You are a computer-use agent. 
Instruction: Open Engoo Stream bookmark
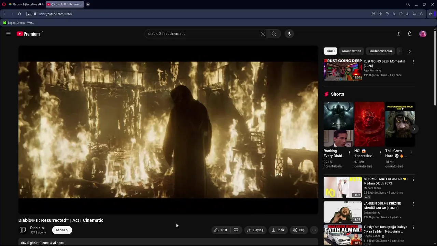click(x=18, y=23)
